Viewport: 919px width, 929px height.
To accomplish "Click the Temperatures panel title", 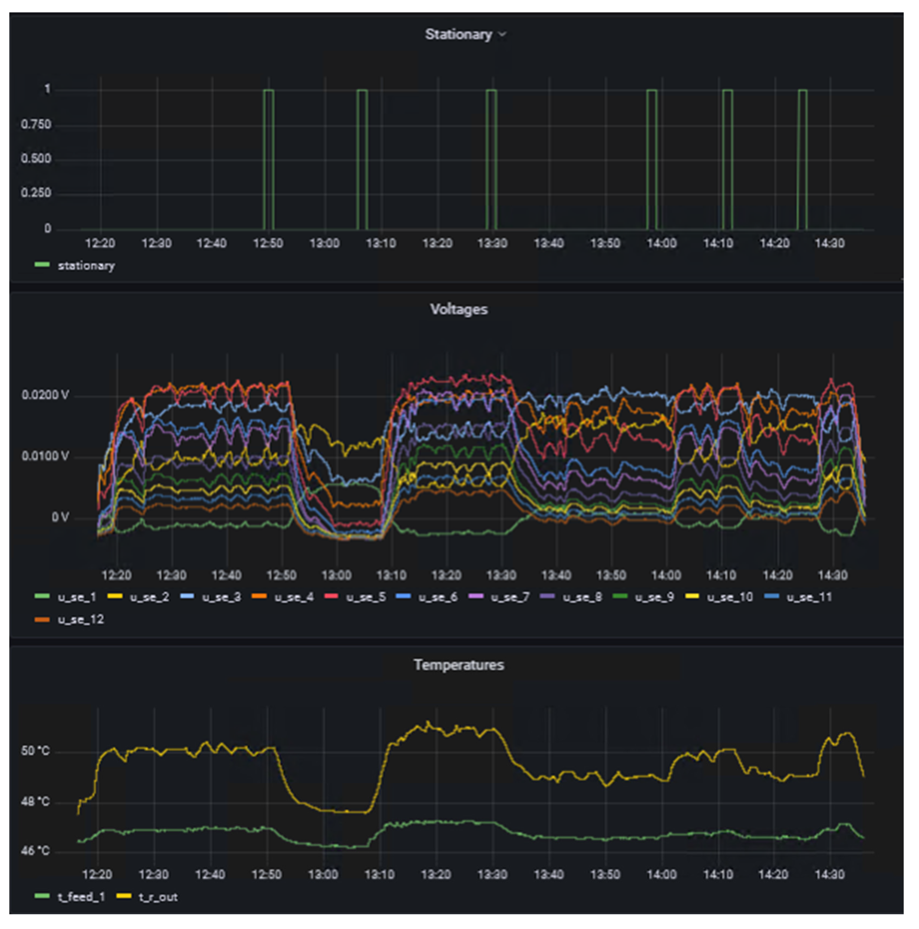I will pos(459,665).
